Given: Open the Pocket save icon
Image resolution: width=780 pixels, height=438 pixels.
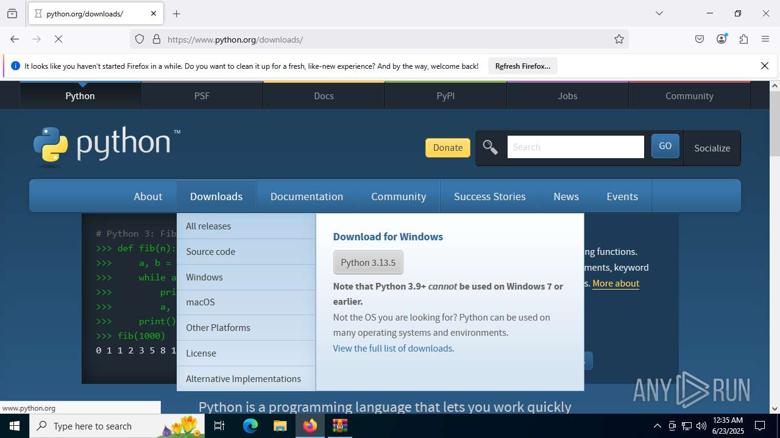Looking at the screenshot, I should [x=700, y=39].
